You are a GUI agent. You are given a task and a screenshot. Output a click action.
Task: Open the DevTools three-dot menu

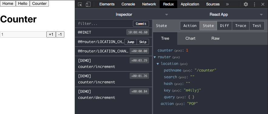coord(255,4)
